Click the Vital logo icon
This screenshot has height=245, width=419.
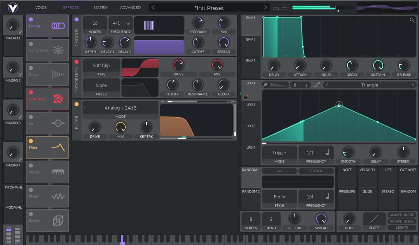tap(13, 8)
